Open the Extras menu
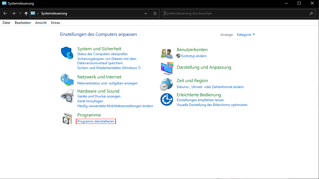 click(x=55, y=23)
